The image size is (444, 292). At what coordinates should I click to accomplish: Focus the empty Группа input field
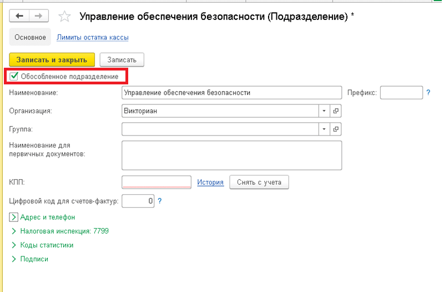coord(220,129)
